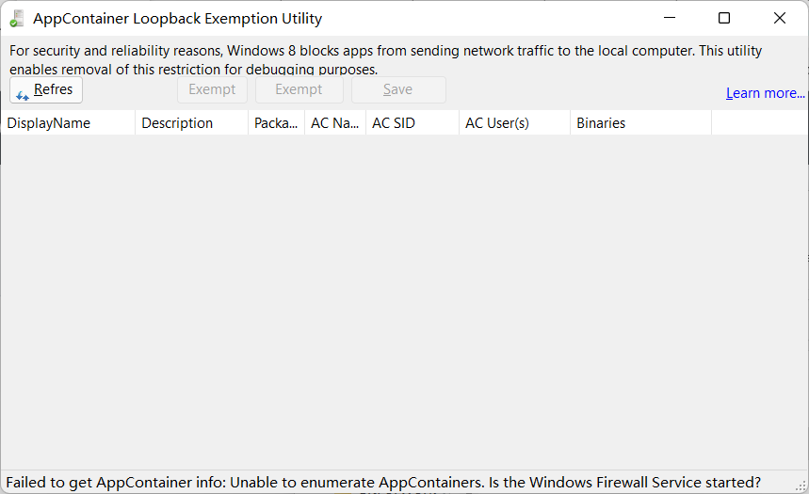The image size is (809, 494).
Task: Open the Learn more link
Action: tap(765, 93)
